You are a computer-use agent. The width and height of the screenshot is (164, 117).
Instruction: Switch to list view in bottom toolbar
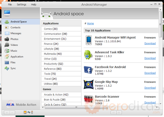click(x=114, y=113)
